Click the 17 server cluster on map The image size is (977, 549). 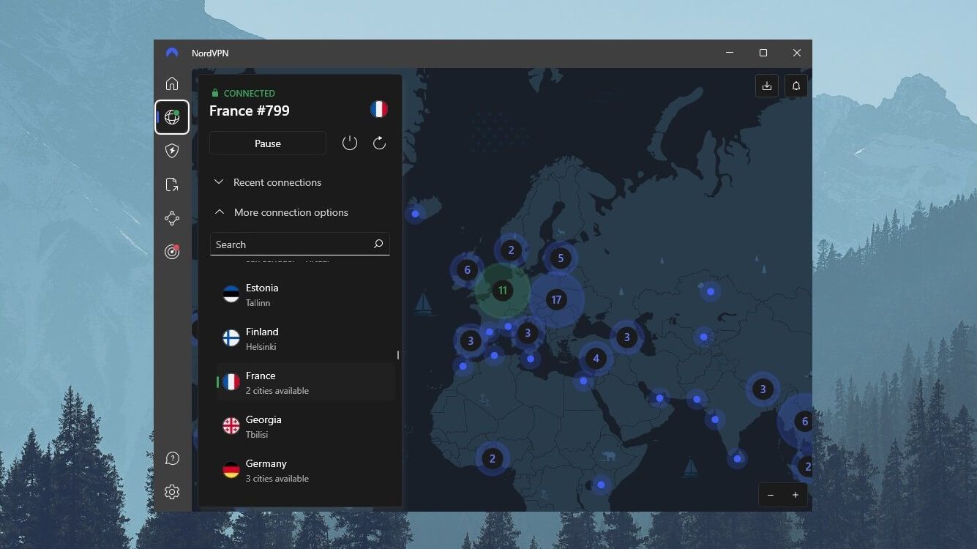[x=556, y=299]
